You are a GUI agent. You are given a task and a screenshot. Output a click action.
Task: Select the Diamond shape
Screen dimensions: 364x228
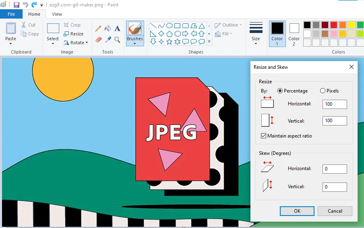point(161,34)
